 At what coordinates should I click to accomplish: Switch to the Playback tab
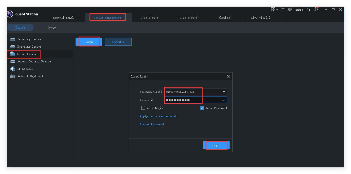225,18
